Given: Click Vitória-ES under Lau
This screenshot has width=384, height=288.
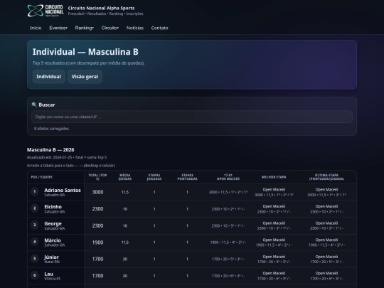Looking at the screenshot, I should (53, 279).
